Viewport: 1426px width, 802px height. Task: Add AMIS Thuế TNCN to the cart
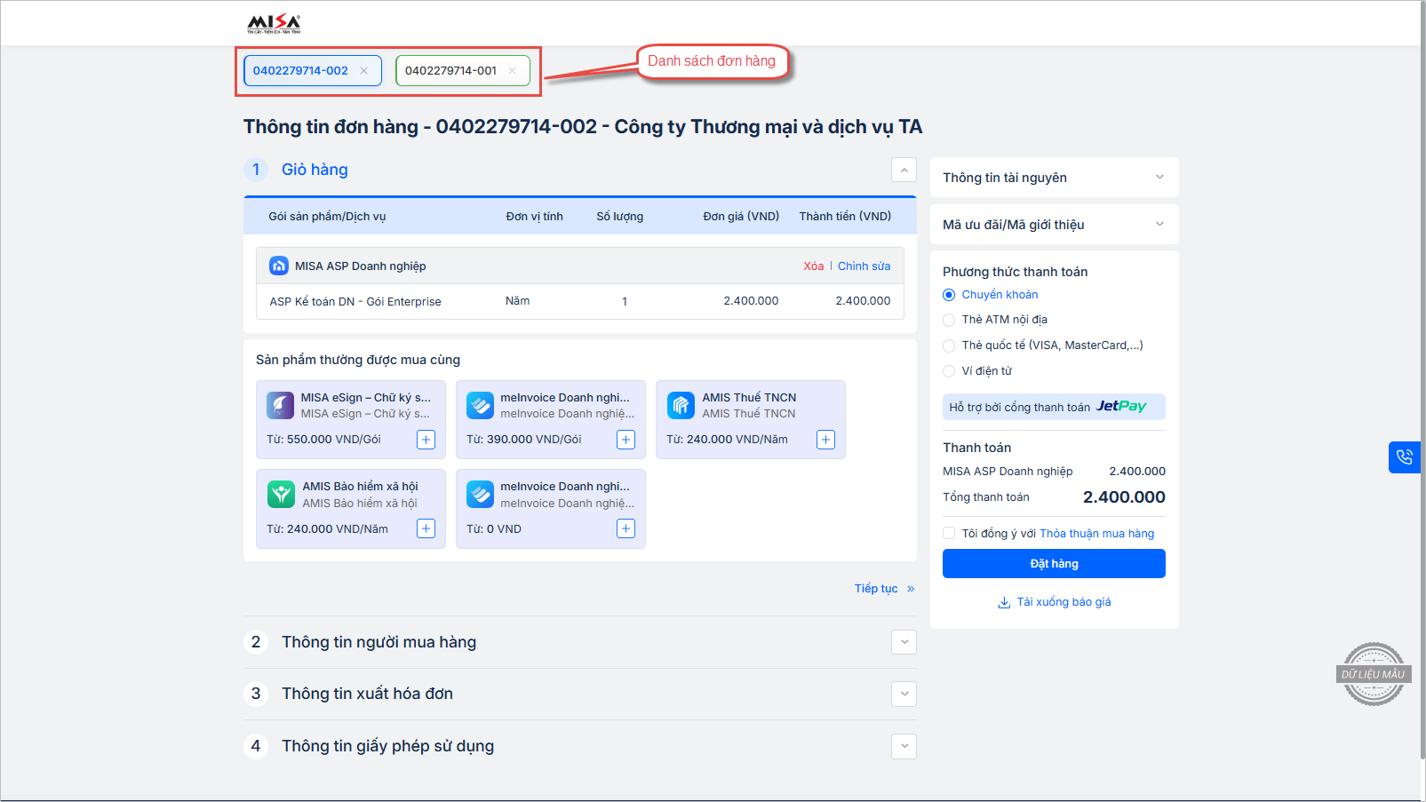826,440
